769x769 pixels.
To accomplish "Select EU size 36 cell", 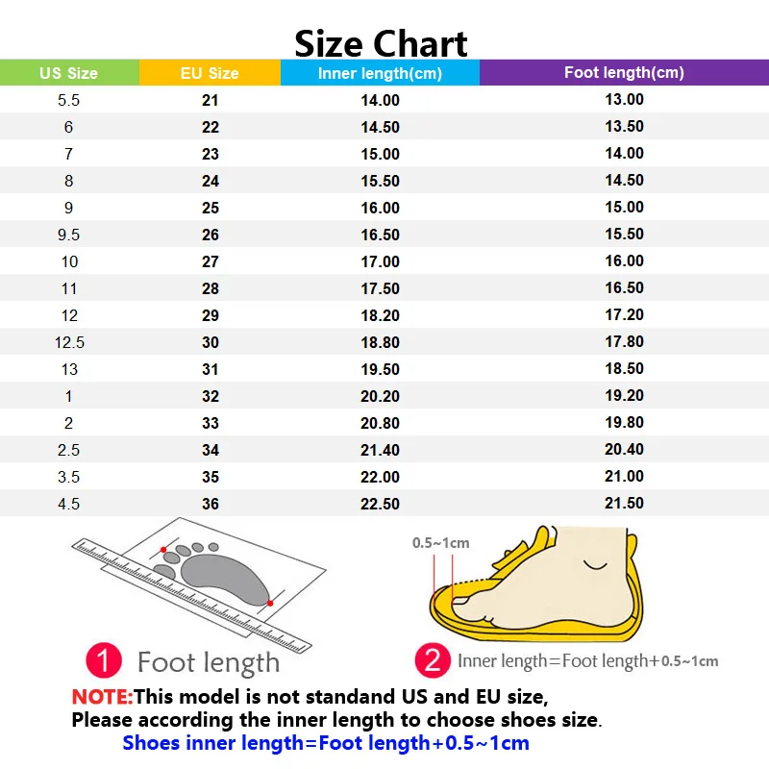I will click(211, 504).
